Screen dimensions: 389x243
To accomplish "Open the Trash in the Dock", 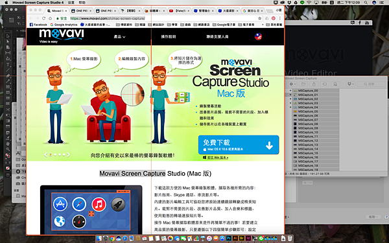I will tap(290, 238).
